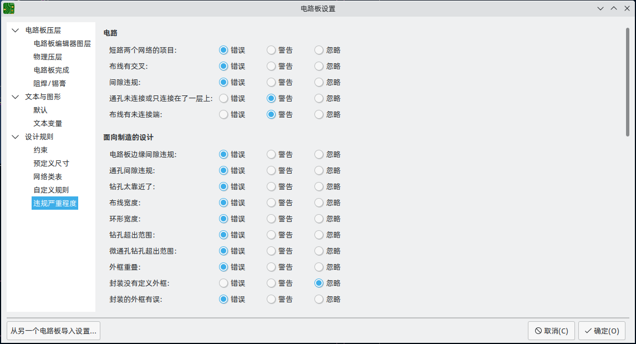Viewport: 636px width, 344px height.
Task: Confirm settings with 确定 button
Action: pyautogui.click(x=602, y=331)
